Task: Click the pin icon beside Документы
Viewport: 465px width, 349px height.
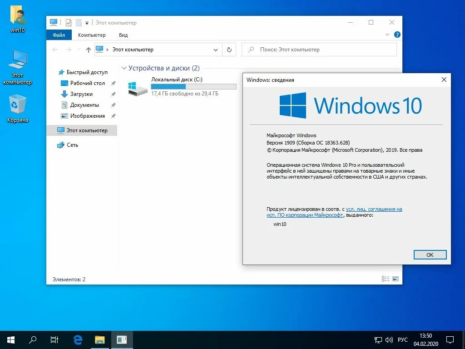Action: click(113, 105)
